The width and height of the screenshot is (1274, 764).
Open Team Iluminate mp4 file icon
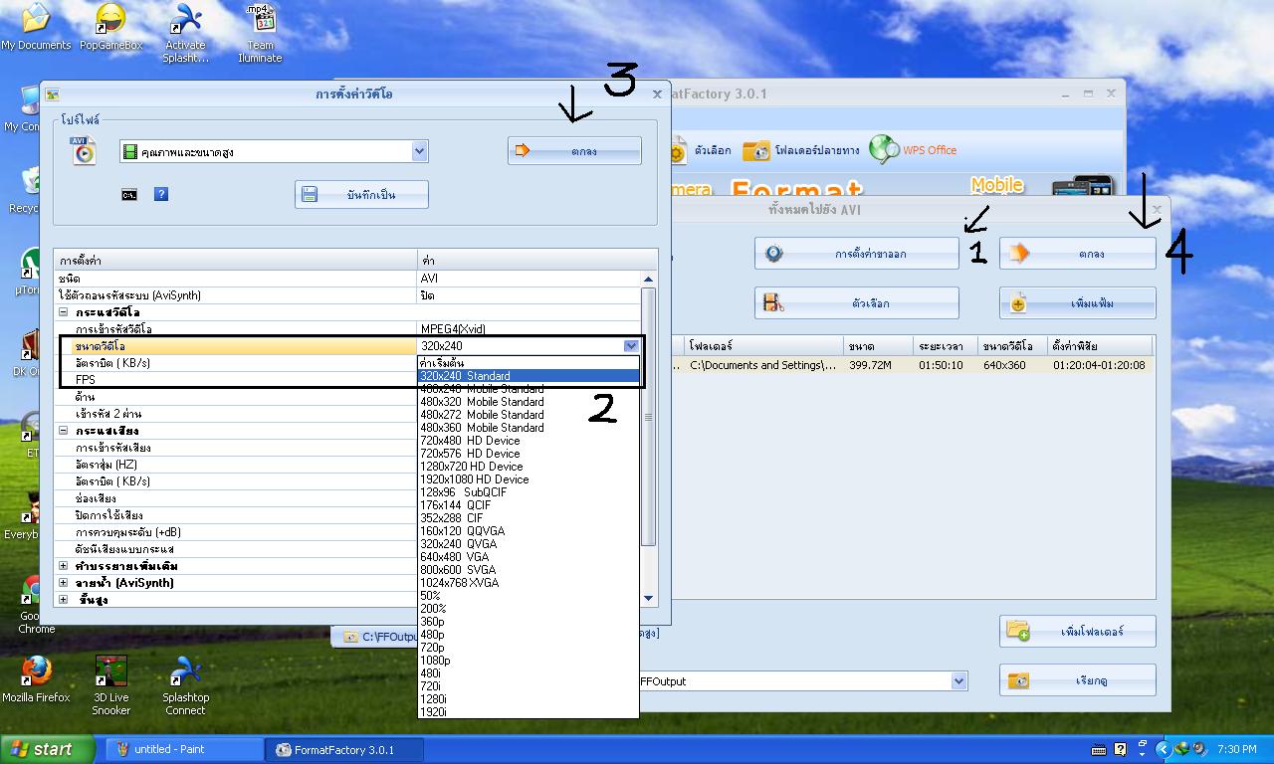pos(260,33)
